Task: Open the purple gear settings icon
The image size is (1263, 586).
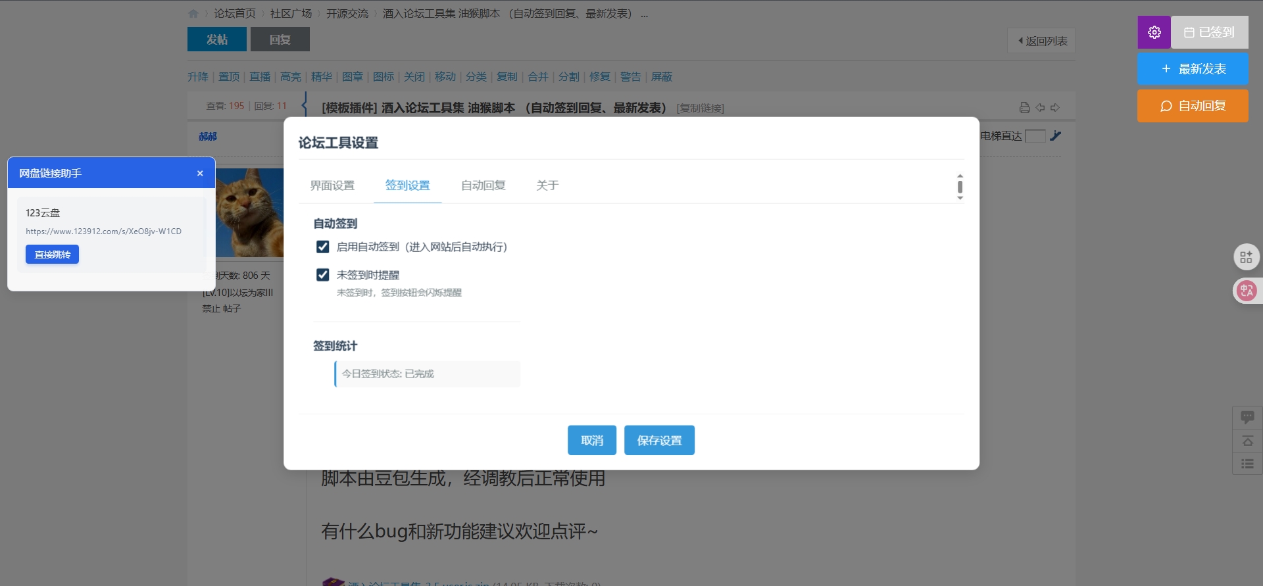Action: [x=1154, y=32]
